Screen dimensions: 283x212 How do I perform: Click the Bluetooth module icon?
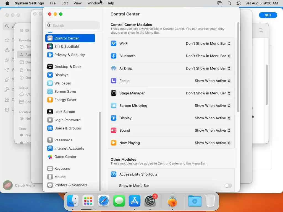point(114,56)
